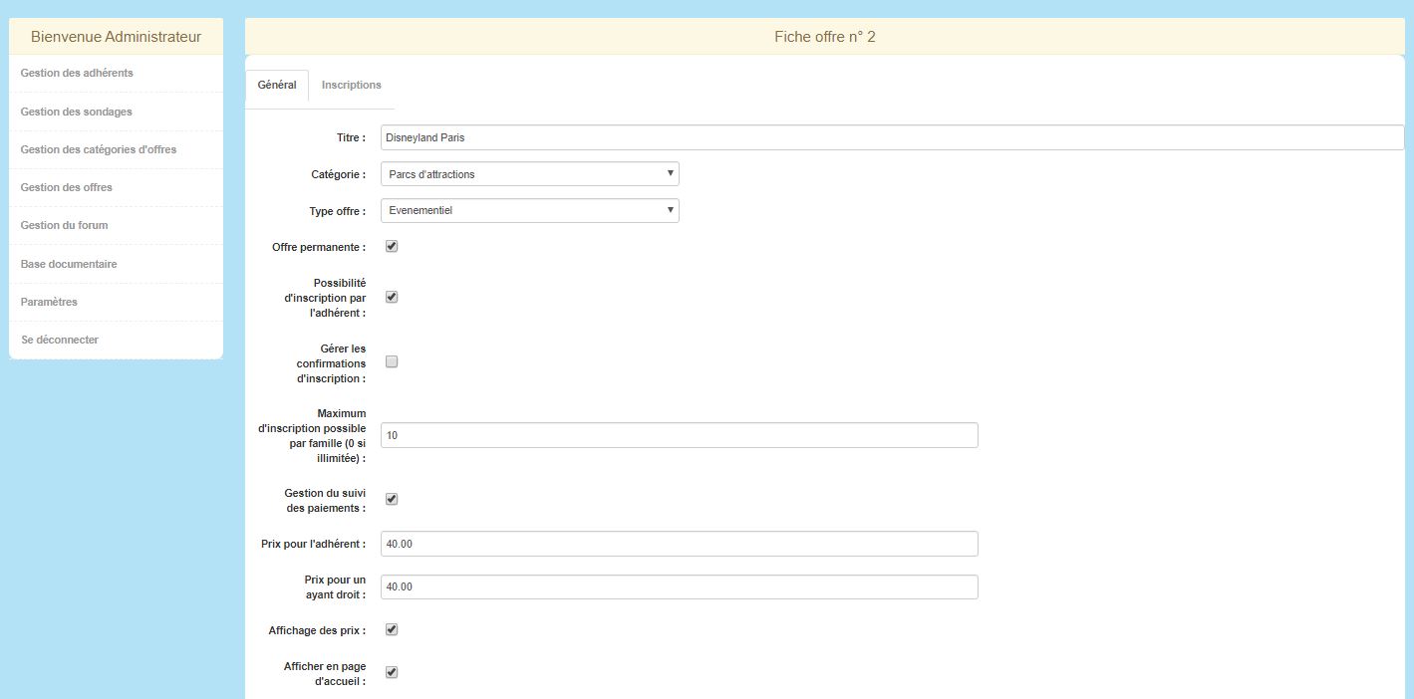1414x699 pixels.
Task: Go to Gestion des sondages
Action: point(76,112)
